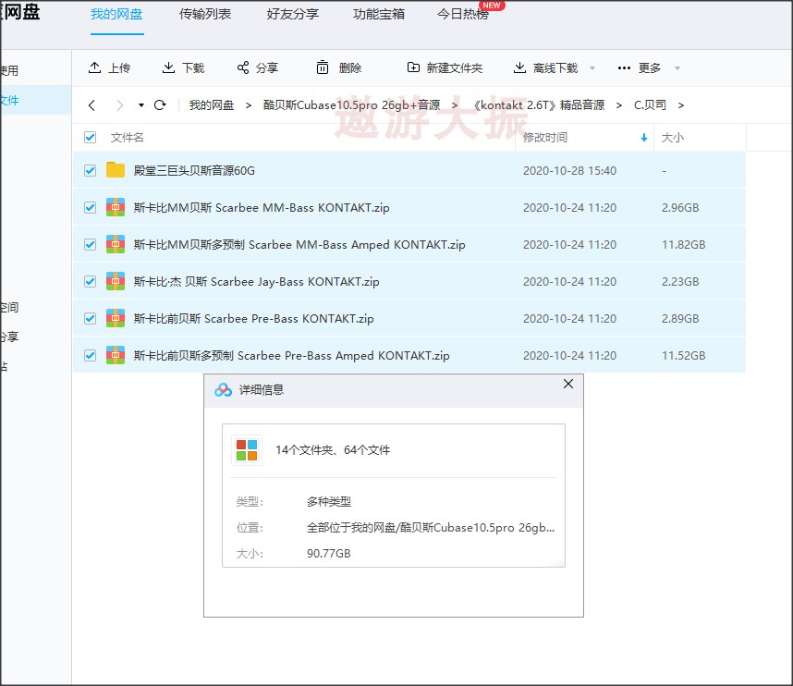This screenshot has height=686, width=793.
Task: Open the navigation history dropdown triangle
Action: (141, 105)
